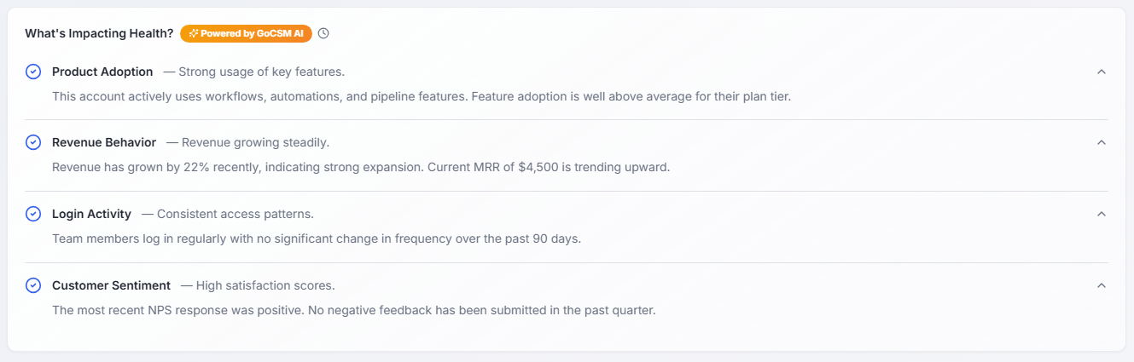Collapse the Product Adoption section chevron

(1102, 72)
